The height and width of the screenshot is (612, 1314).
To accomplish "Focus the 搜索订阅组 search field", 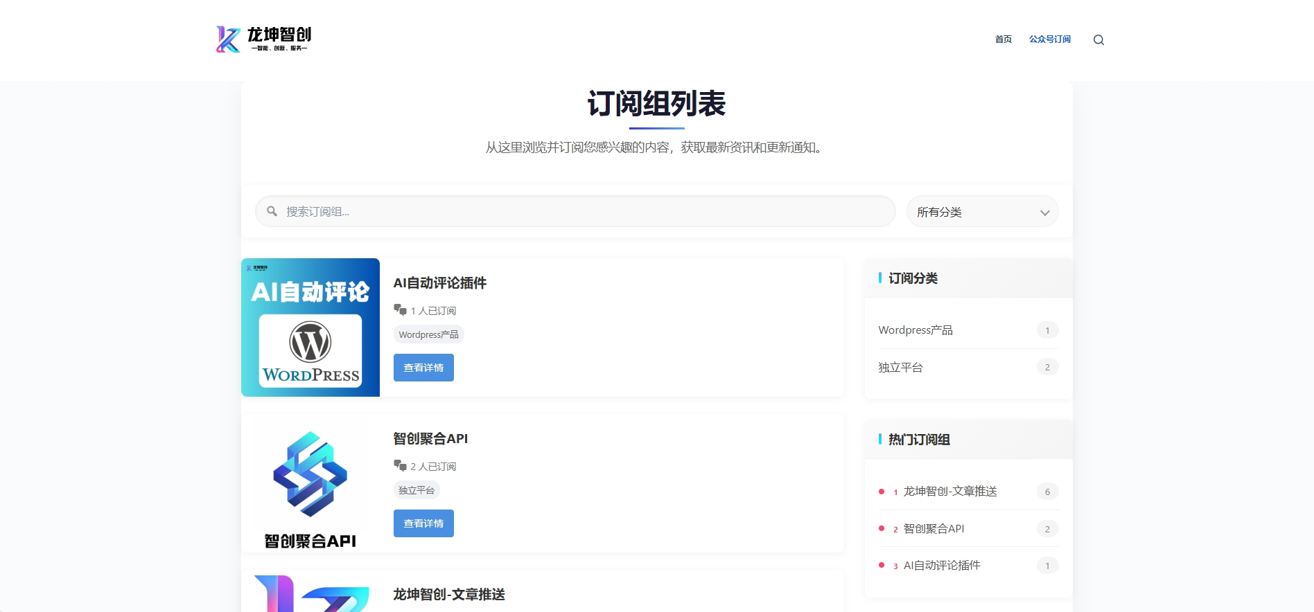I will [575, 211].
